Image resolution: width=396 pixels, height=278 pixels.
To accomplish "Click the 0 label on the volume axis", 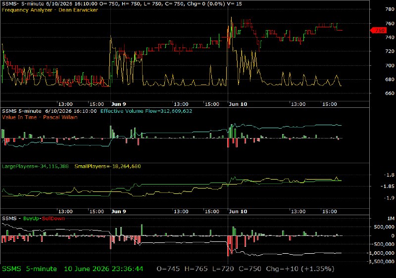I will [393, 236].
